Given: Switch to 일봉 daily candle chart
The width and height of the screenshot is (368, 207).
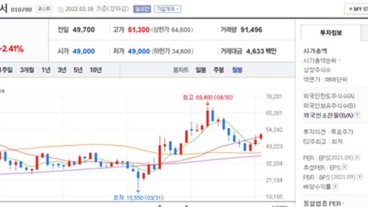Looking at the screenshot, I should tap(201, 70).
